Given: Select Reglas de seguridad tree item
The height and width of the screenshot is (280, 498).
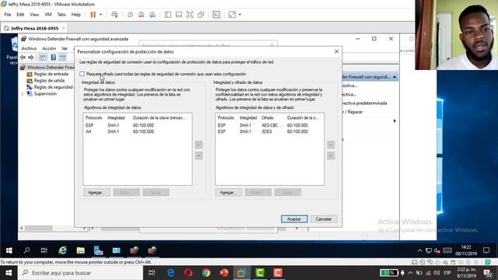Looking at the screenshot, I should point(54,87).
